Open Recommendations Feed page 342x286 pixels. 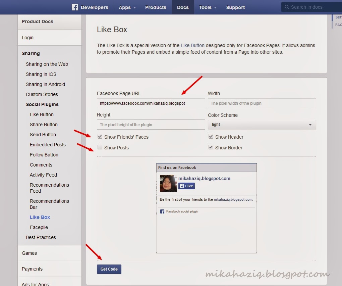tap(49, 188)
